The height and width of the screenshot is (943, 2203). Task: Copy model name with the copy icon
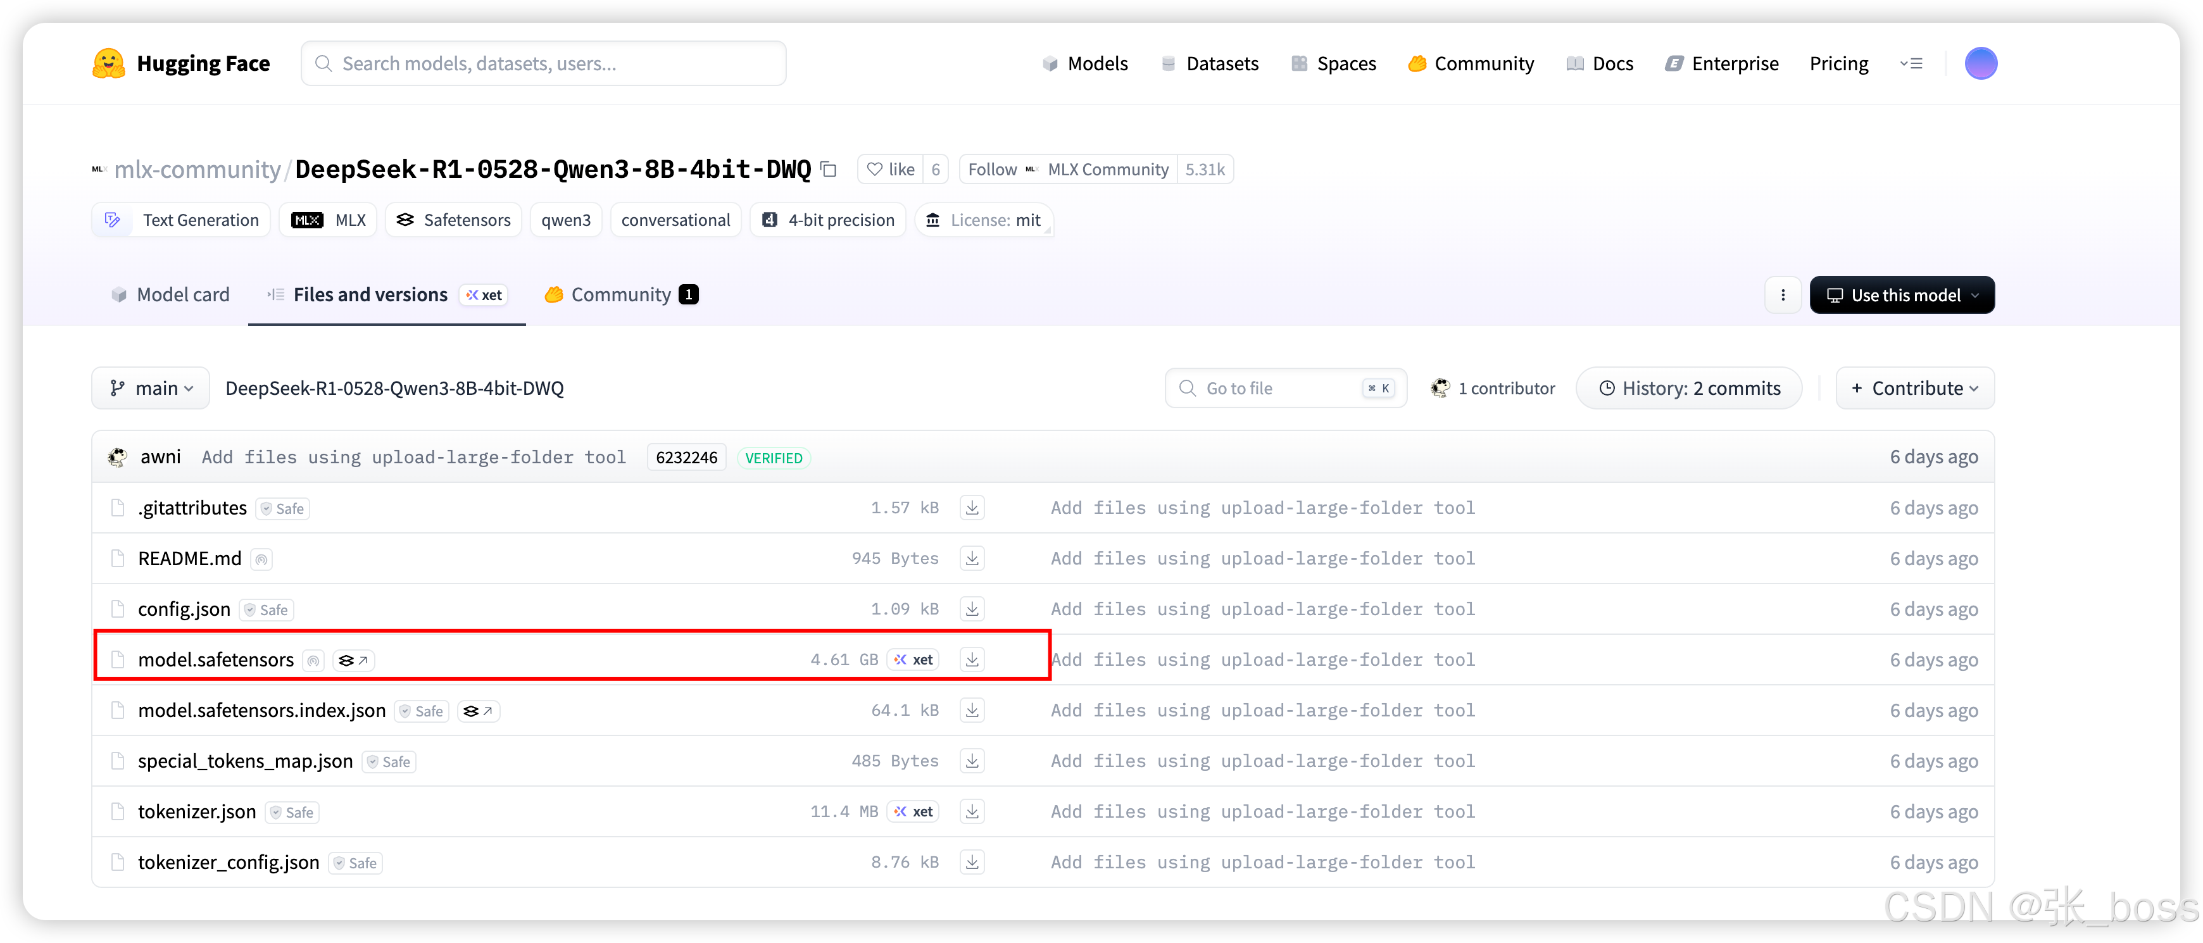[828, 169]
